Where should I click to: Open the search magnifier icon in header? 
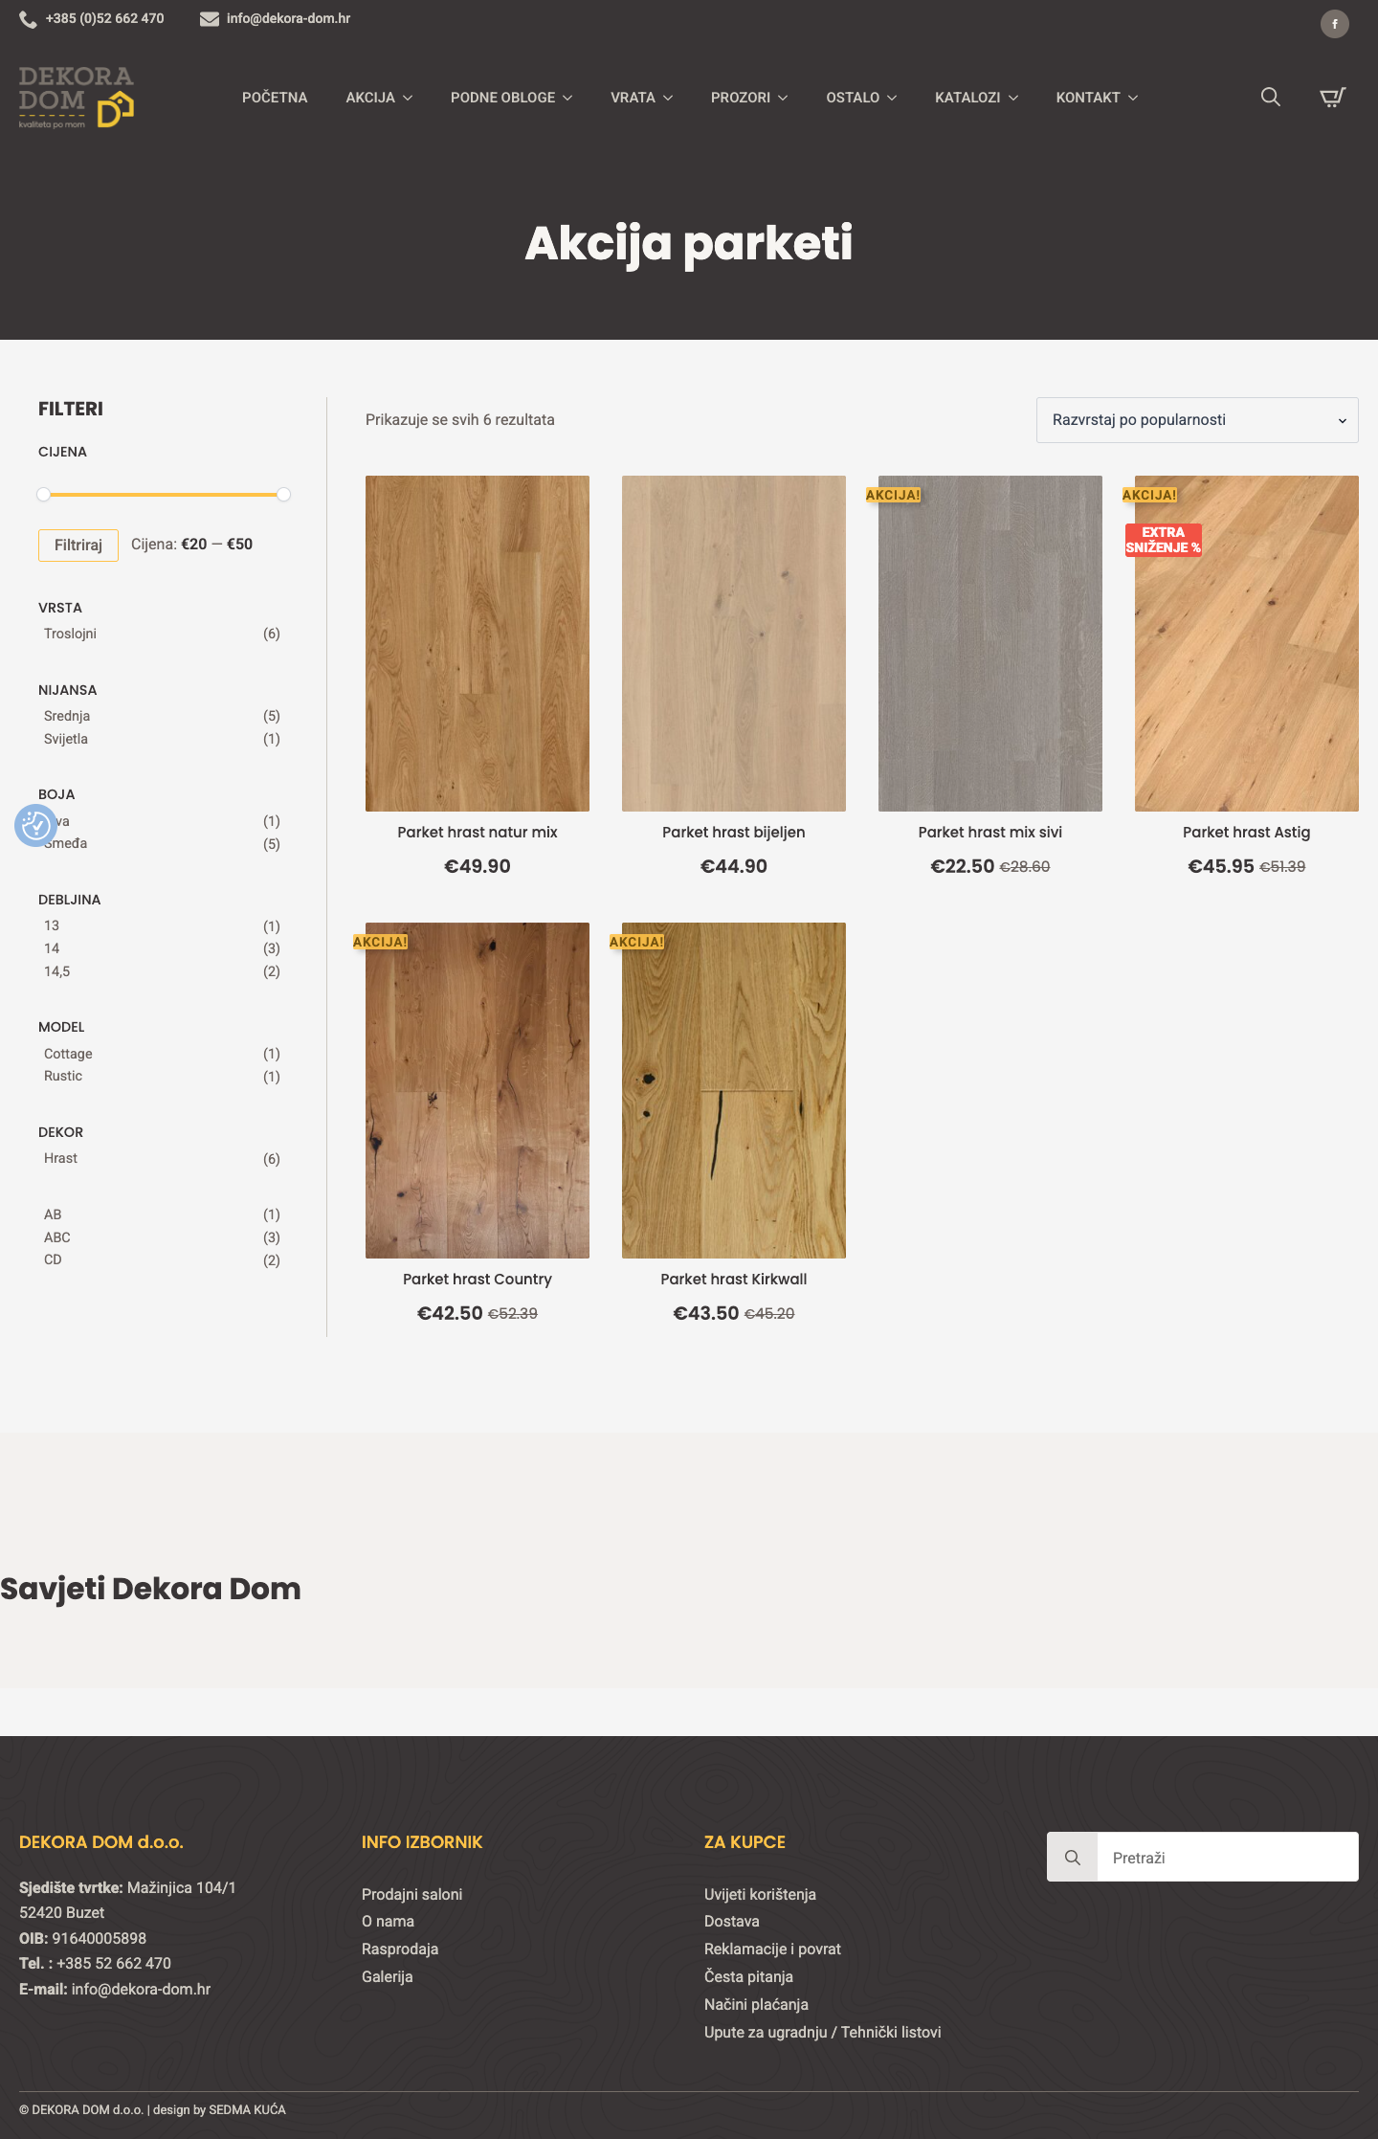1270,97
